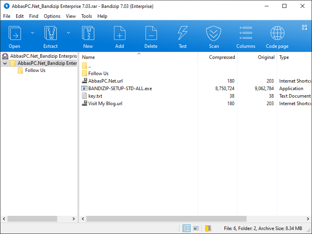Click the Text Document type cell
312x234 pixels.
[x=295, y=96]
